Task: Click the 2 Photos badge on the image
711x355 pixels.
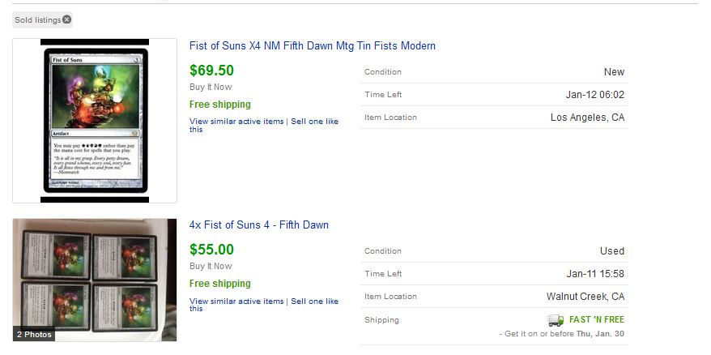Action: coord(34,334)
